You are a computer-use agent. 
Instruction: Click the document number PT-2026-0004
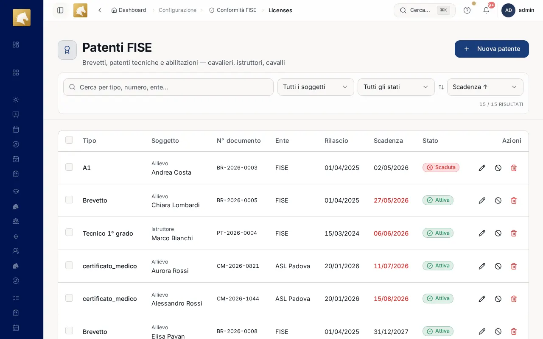[237, 233]
